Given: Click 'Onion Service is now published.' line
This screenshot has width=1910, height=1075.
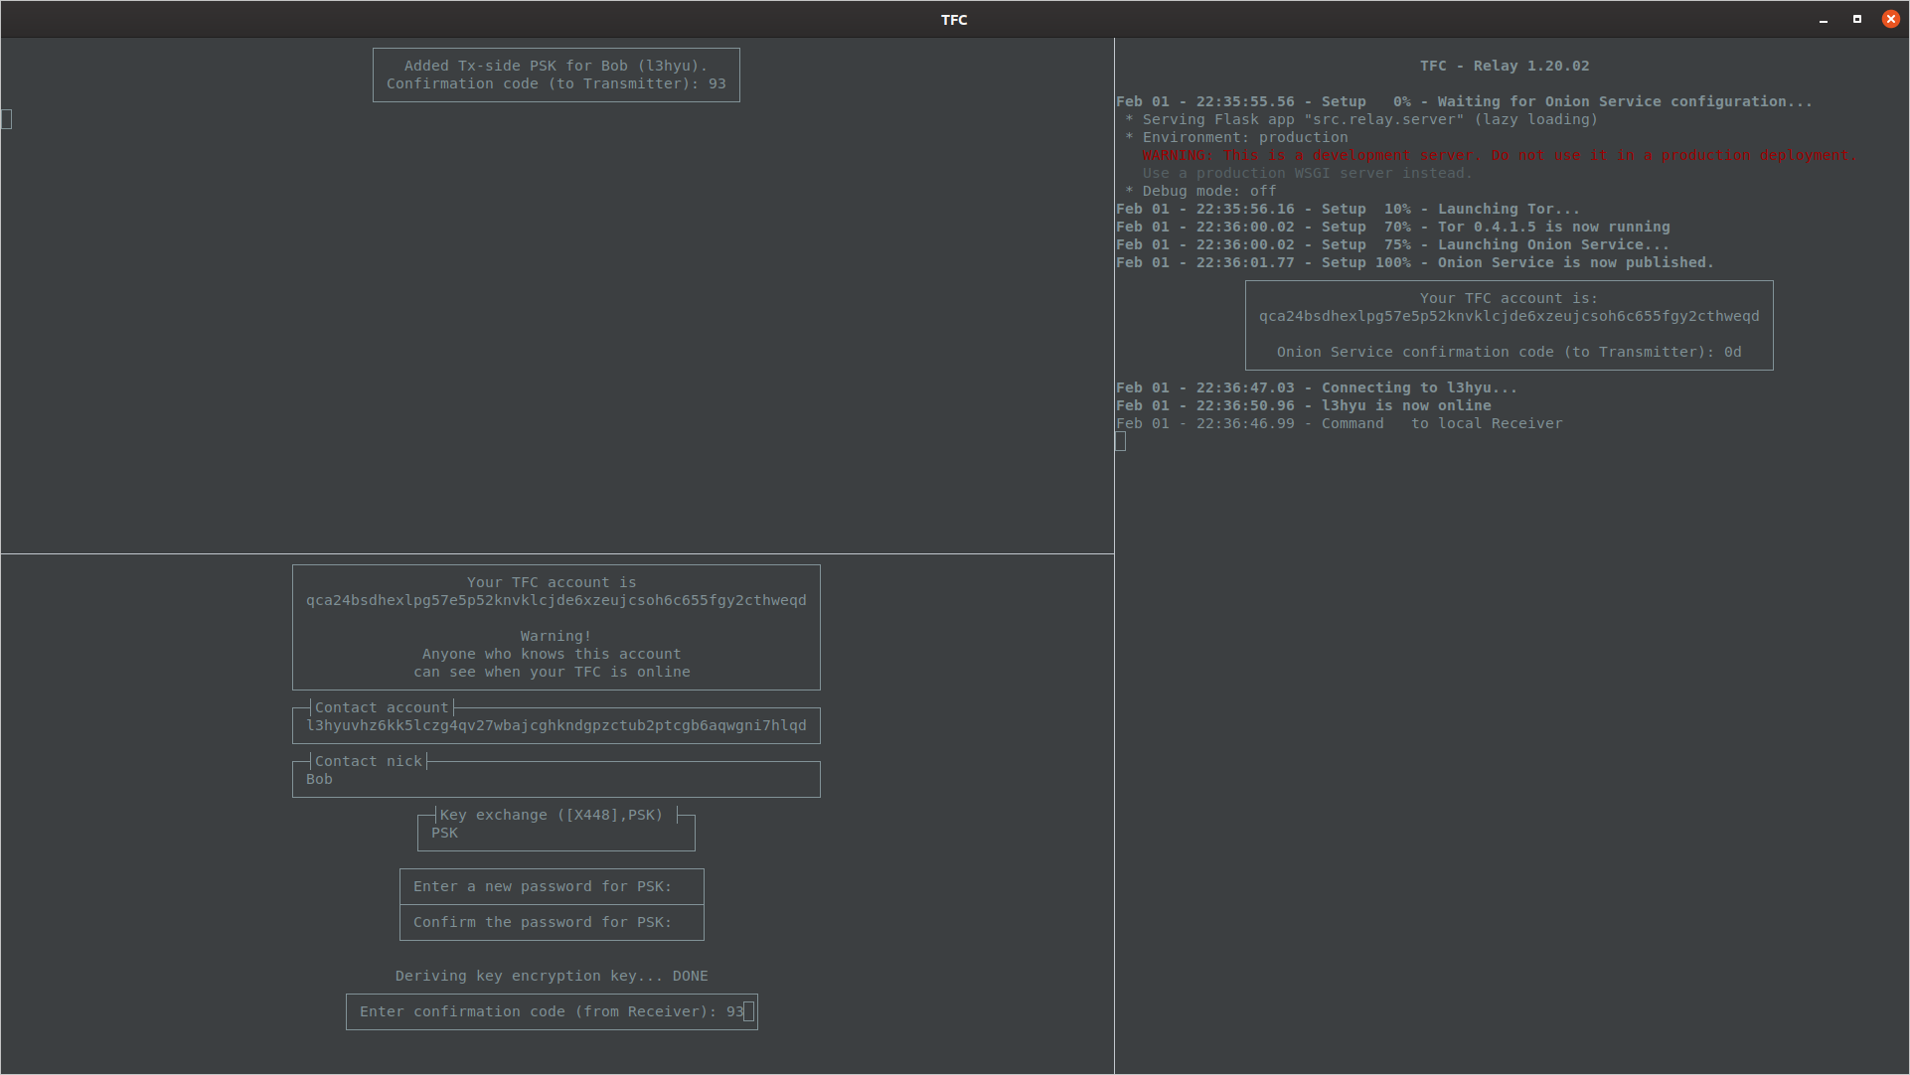Looking at the screenshot, I should coord(1415,262).
